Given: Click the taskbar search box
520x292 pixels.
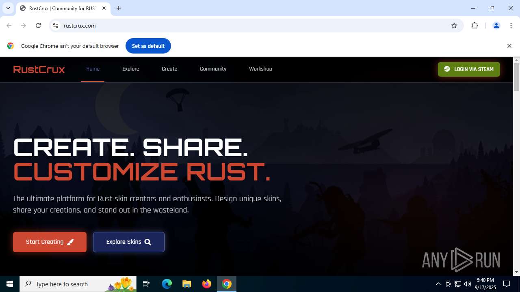Looking at the screenshot, I should (78, 284).
